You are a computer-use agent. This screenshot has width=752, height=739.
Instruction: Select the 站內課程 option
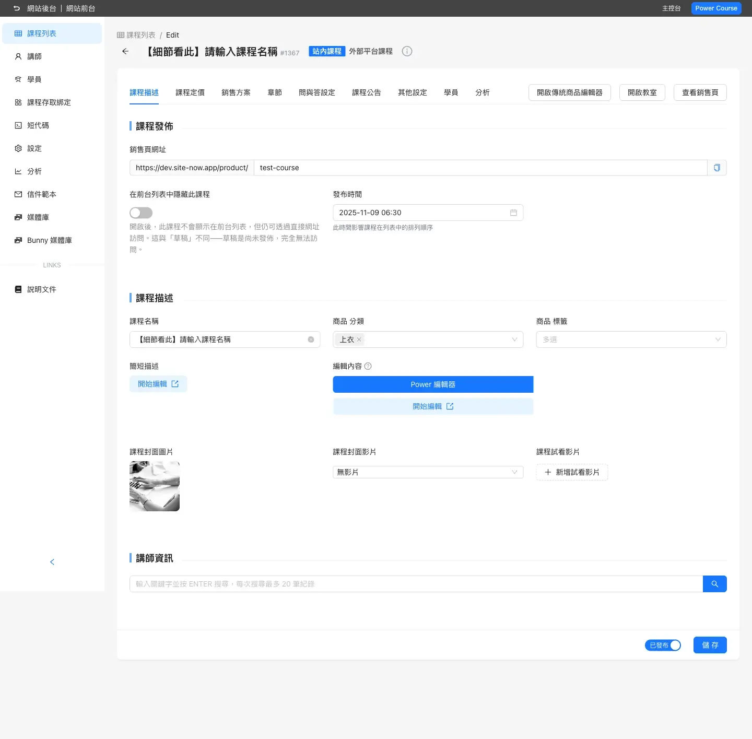(327, 51)
